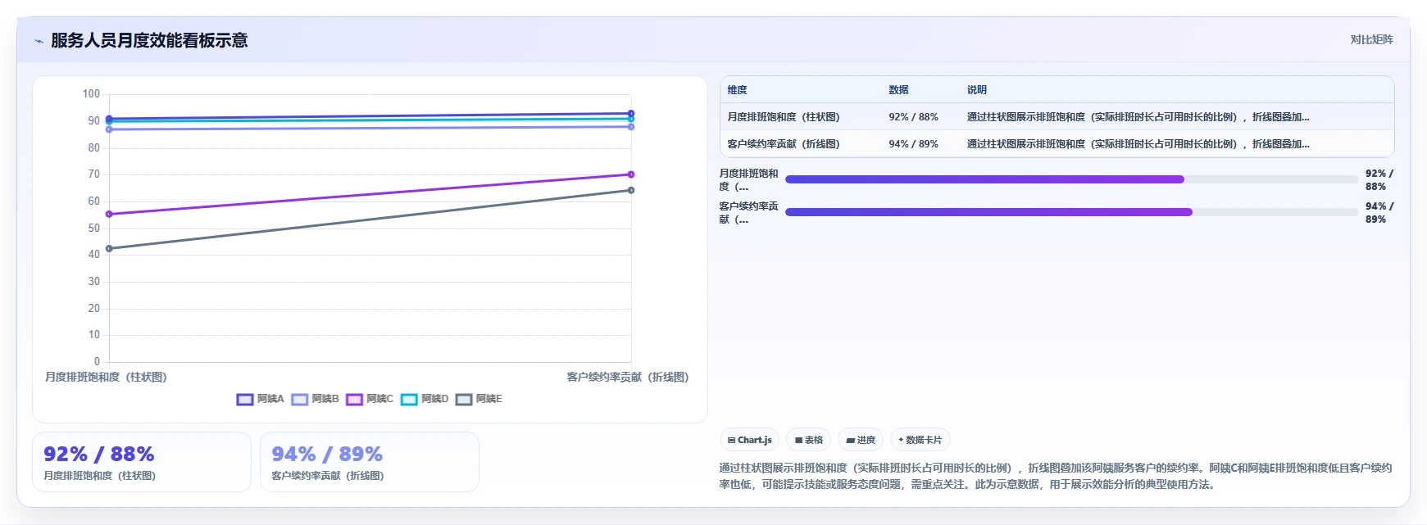
Task: Toggle 阿姨D series in chart legend
Action: pos(425,399)
